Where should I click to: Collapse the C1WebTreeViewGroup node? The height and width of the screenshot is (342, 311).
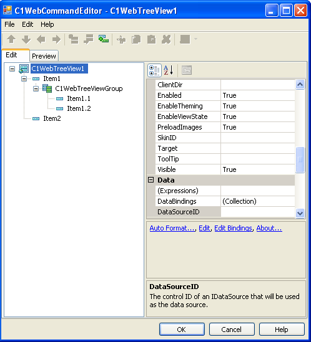(36, 89)
